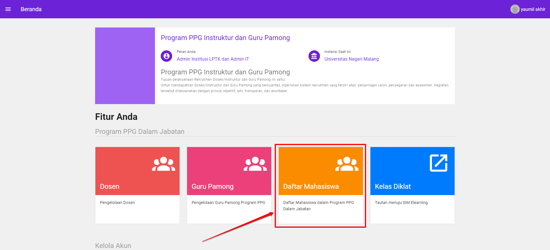Open the Daftar Mahasiswa card title

click(311, 186)
